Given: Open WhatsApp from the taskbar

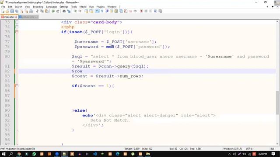Looking at the screenshot, I should 34,154.
